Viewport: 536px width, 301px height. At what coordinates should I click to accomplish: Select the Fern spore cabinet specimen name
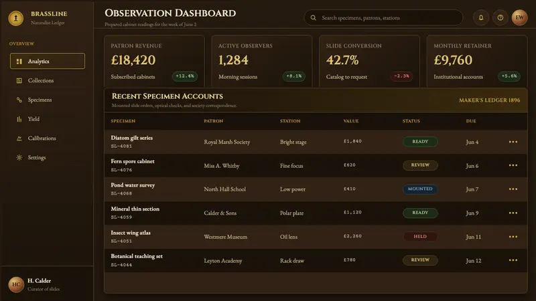[x=133, y=161]
